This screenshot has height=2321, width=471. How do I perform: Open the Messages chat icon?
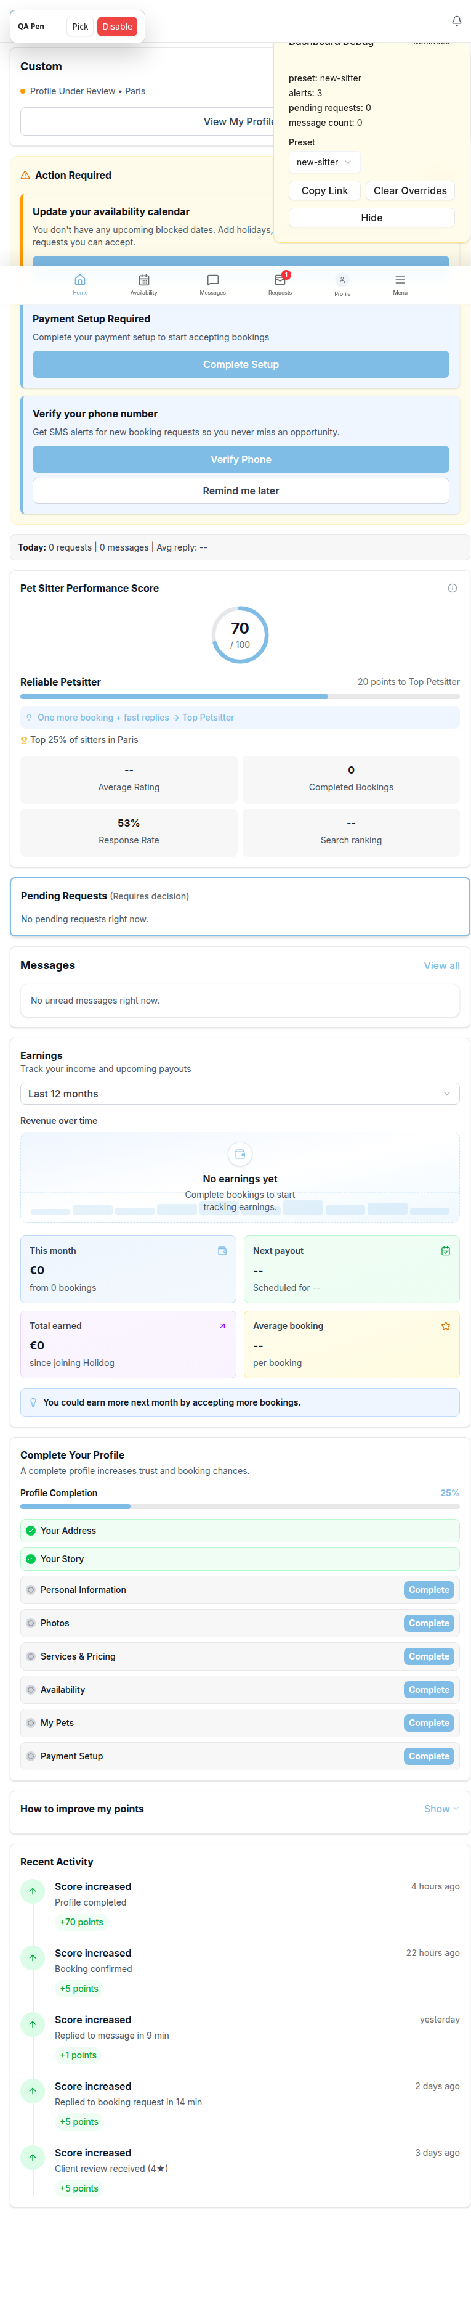pyautogui.click(x=212, y=280)
